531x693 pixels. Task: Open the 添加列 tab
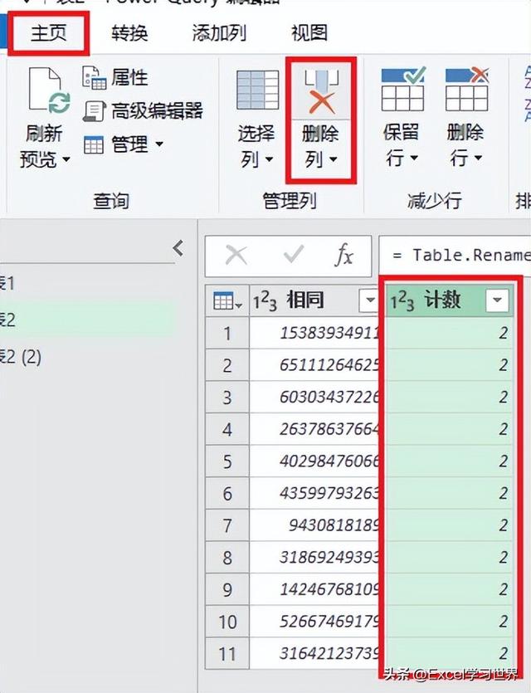click(x=219, y=33)
